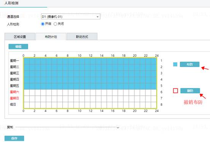Viewport: 210px width, 142px height.
Task: Select the 星期日 row label
Action: coord(14,98)
